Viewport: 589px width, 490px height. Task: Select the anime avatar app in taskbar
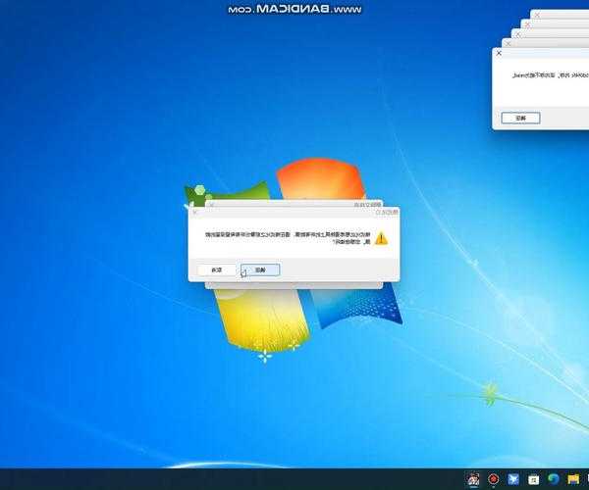pos(472,479)
